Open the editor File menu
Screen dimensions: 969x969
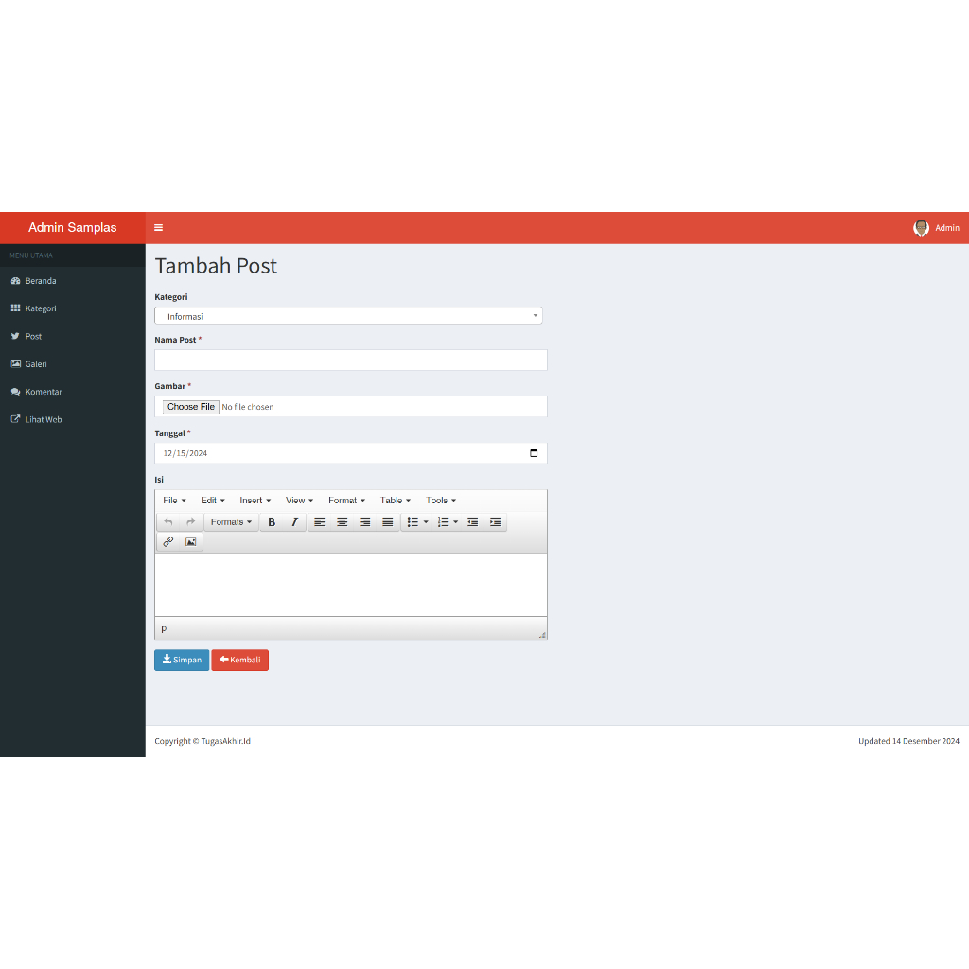(x=174, y=501)
